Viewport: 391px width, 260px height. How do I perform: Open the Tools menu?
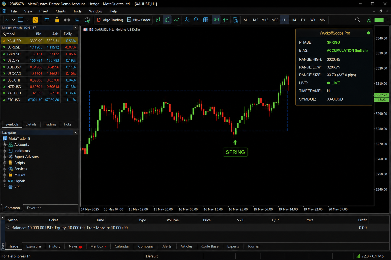pyautogui.click(x=77, y=11)
